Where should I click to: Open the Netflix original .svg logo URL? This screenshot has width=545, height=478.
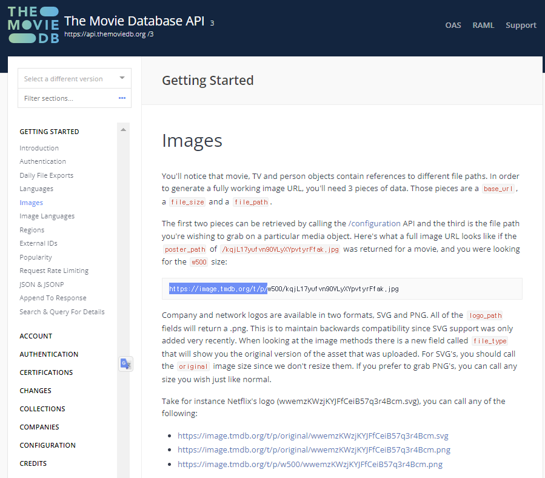pos(313,436)
